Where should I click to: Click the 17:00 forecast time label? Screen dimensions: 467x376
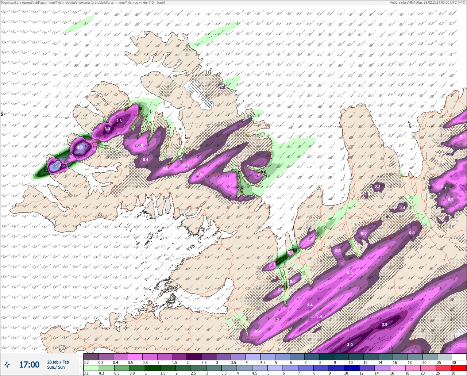[x=29, y=365]
